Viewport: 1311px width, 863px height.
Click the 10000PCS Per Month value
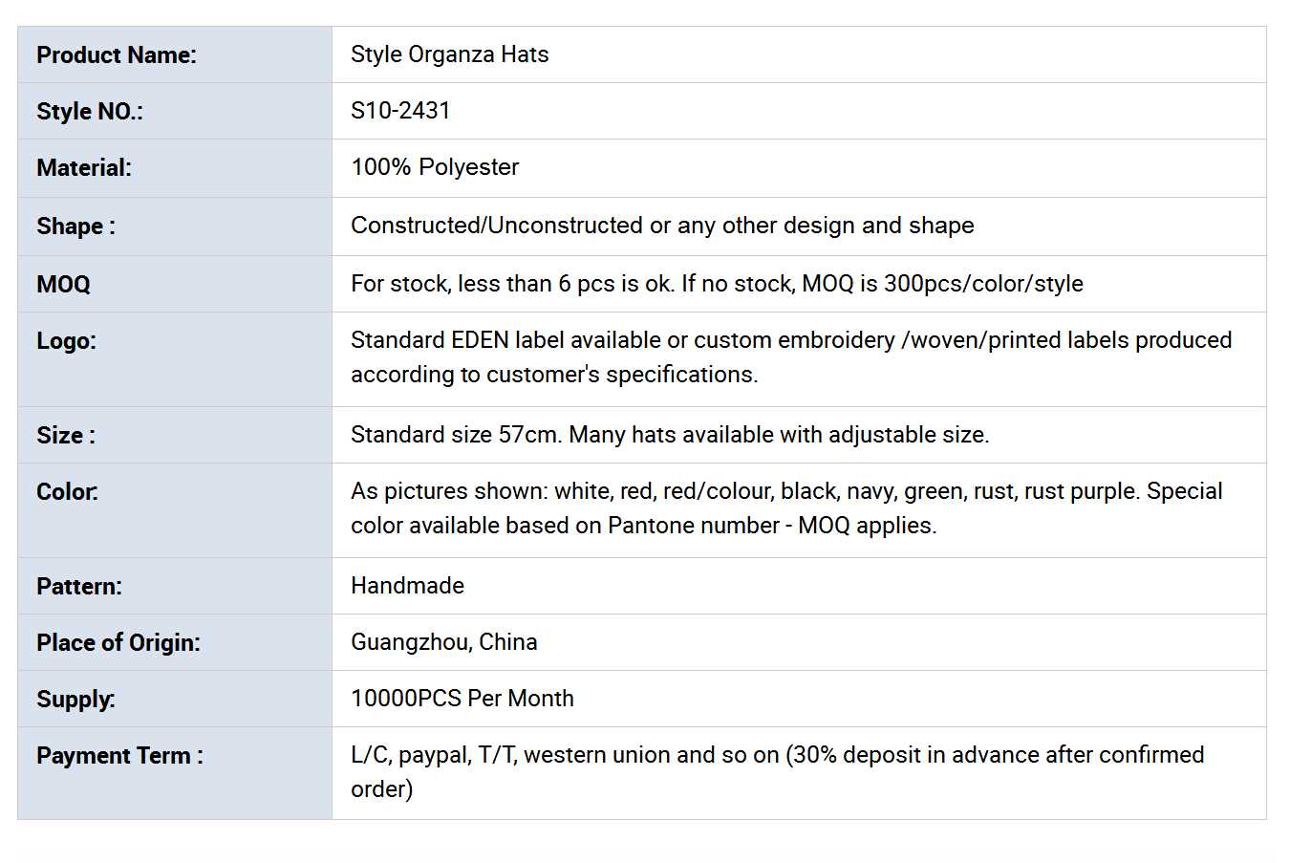coord(462,699)
